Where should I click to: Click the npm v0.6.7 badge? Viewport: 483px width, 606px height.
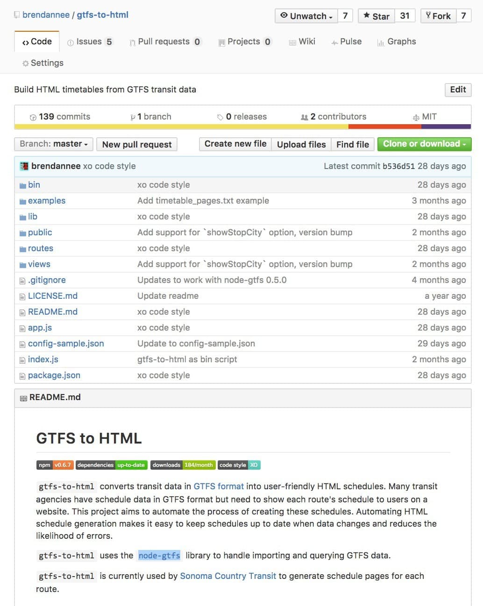(54, 465)
